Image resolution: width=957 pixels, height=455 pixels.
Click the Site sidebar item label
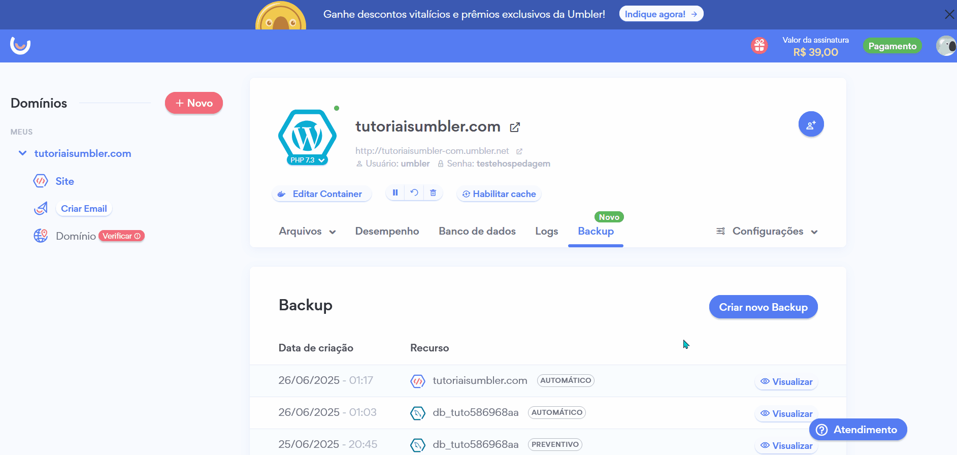(65, 181)
